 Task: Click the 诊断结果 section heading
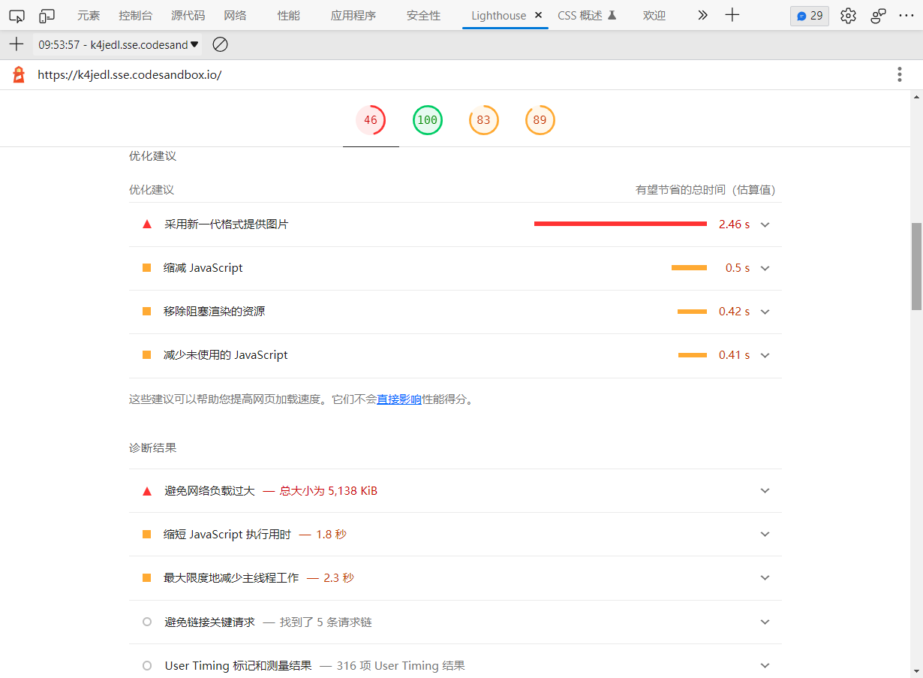point(153,447)
